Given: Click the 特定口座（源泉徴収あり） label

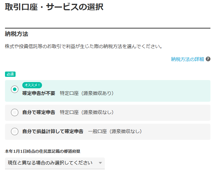Looking at the screenshot, I should (87, 93).
